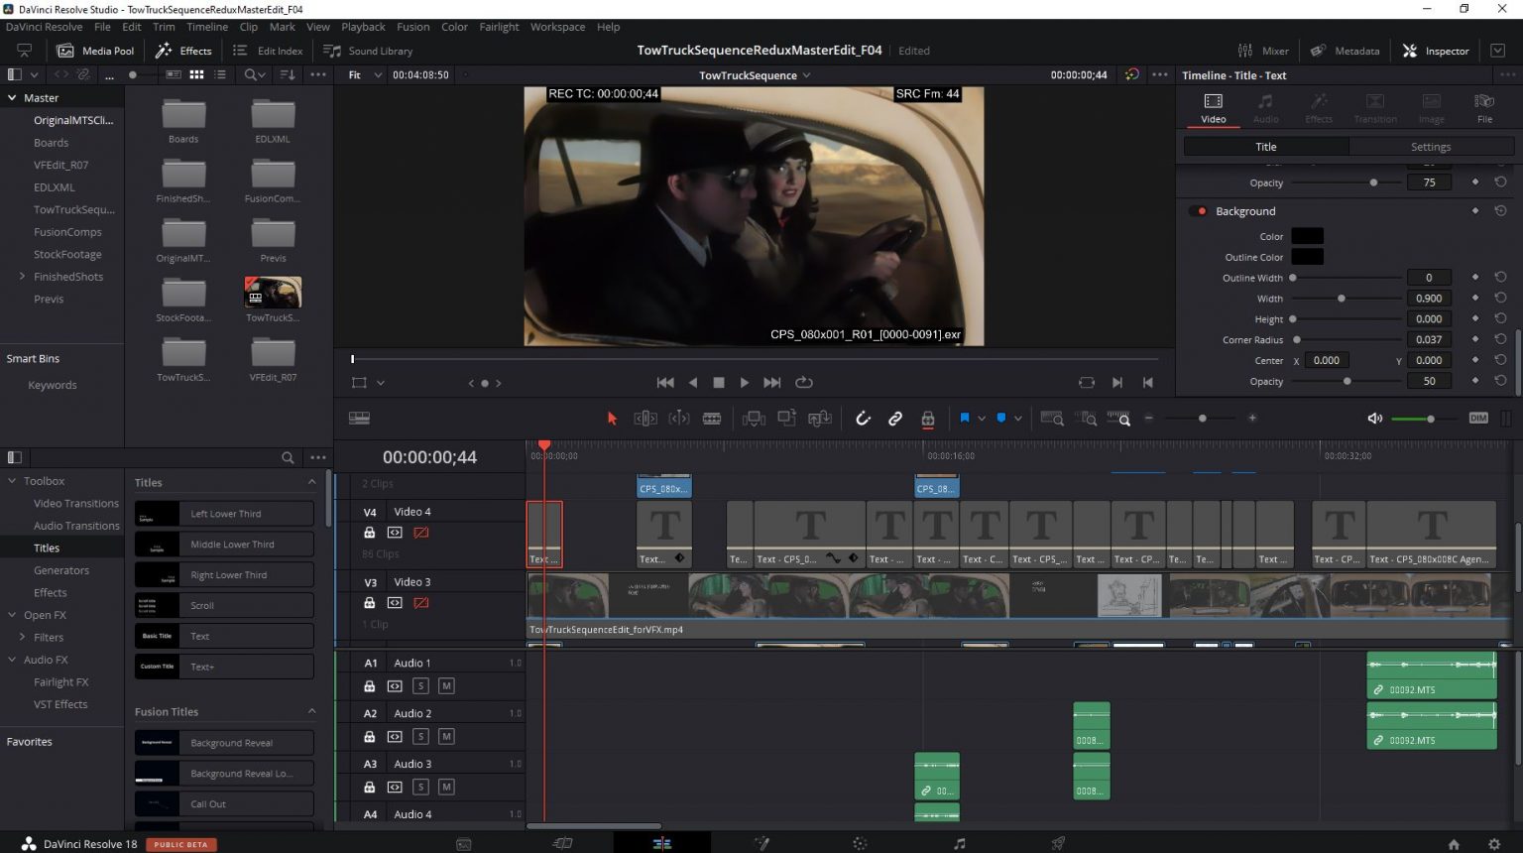Open the flag color dropdown
Screen dimensions: 1523x853
(981, 418)
